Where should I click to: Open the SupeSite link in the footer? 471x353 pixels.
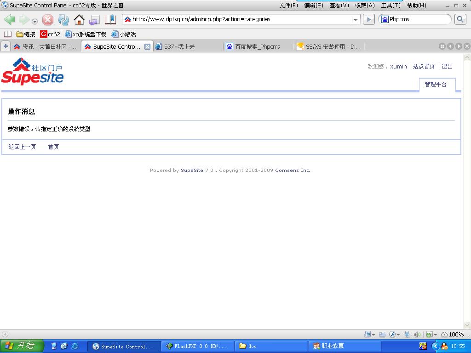pos(192,170)
